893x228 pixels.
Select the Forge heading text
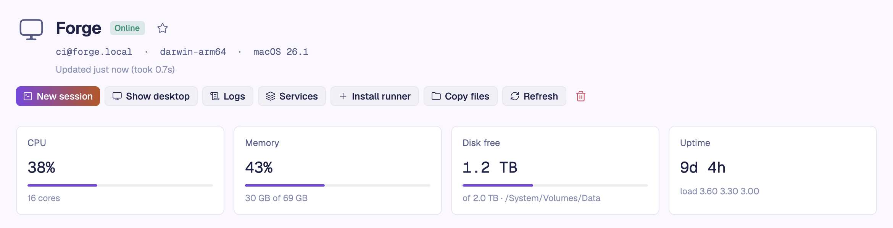click(x=79, y=28)
